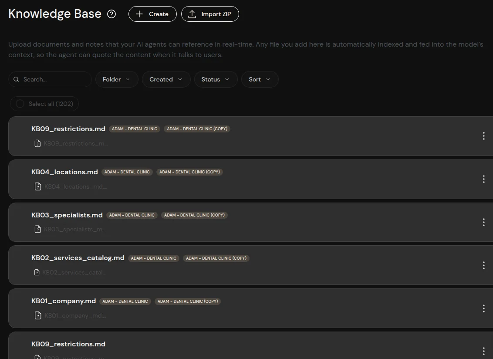Click the faded "KB04_locations_md..." file name
This screenshot has width=493, height=359.
tap(76, 186)
